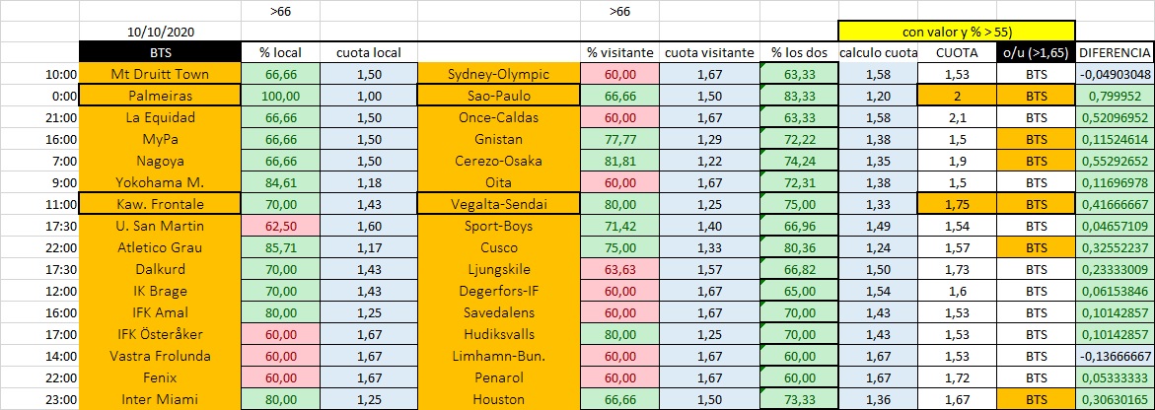The image size is (1155, 410).
Task: Click the 'o/u (>1,65)' header cell
Action: (x=1036, y=53)
